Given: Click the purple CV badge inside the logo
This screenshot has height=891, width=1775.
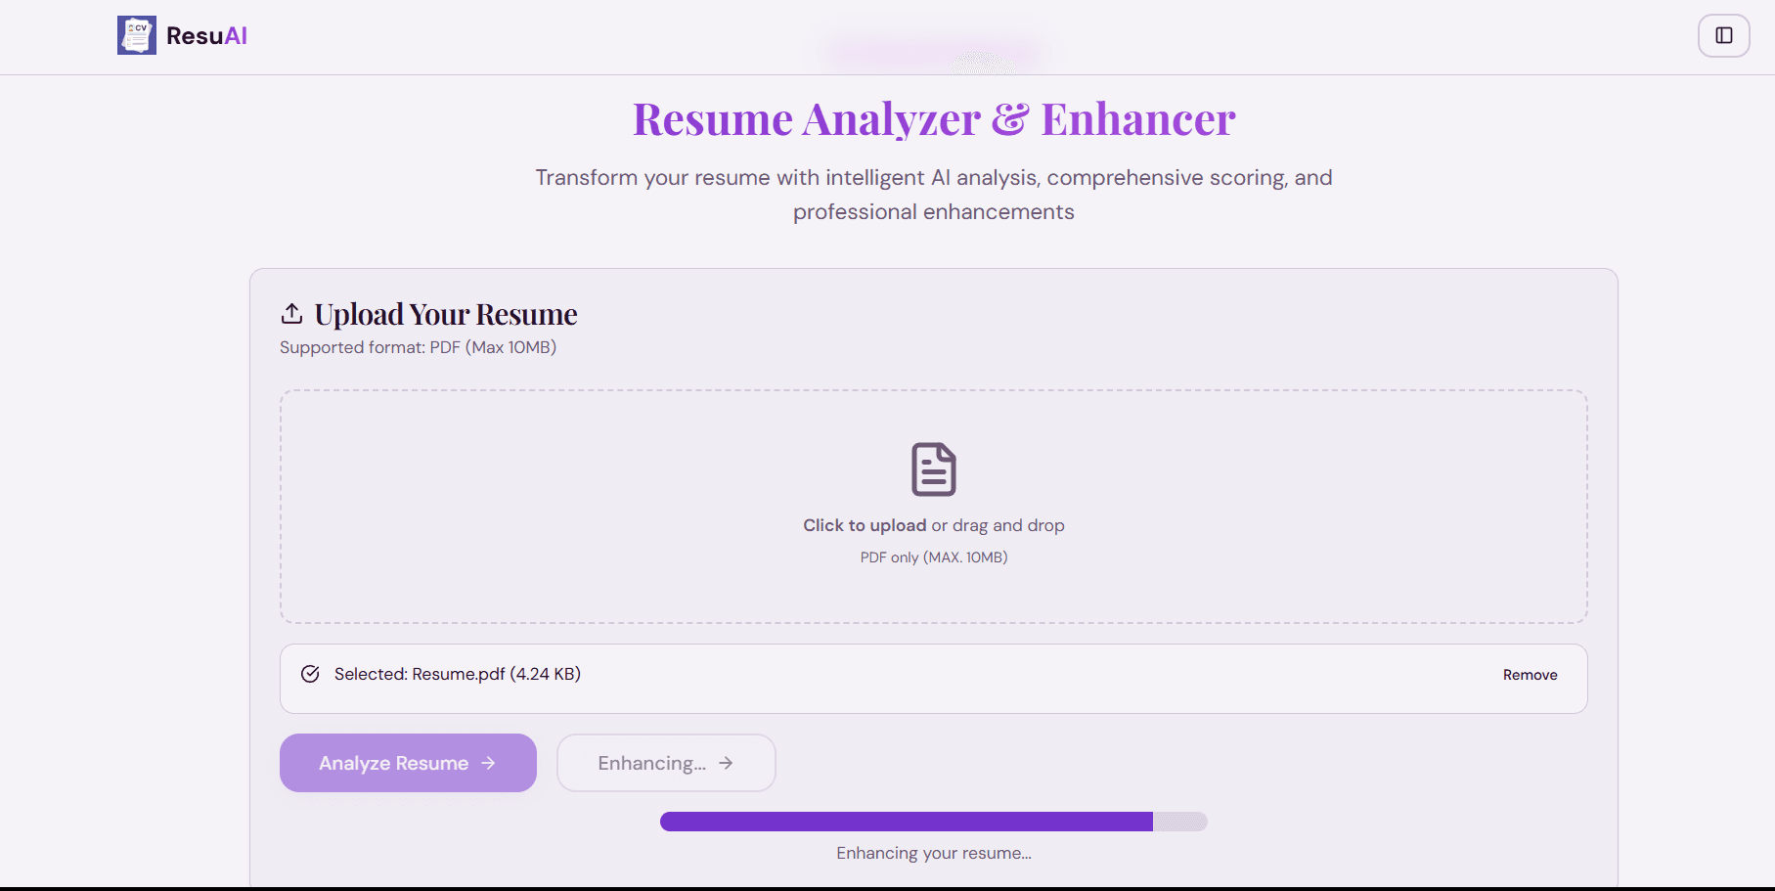Looking at the screenshot, I should tap(136, 34).
